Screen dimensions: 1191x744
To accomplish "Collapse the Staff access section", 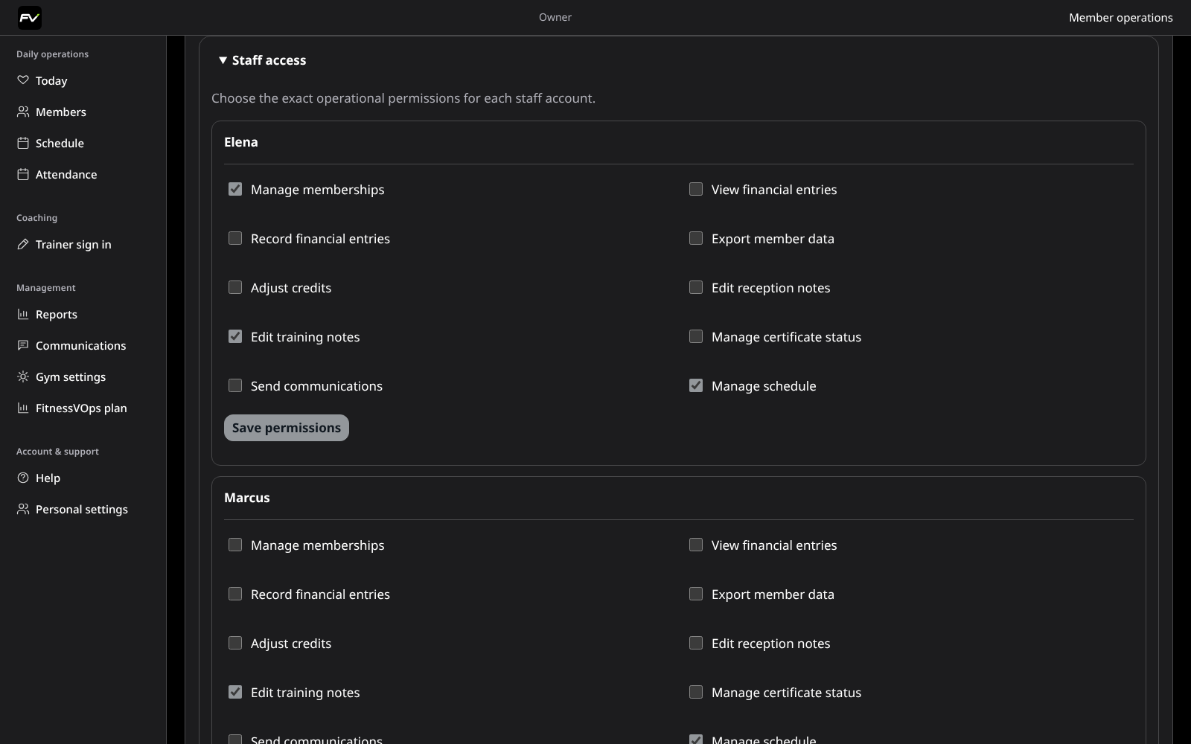I will pos(262,60).
